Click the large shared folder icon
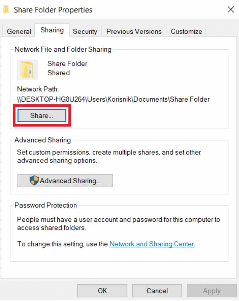239x301 pixels. click(28, 69)
